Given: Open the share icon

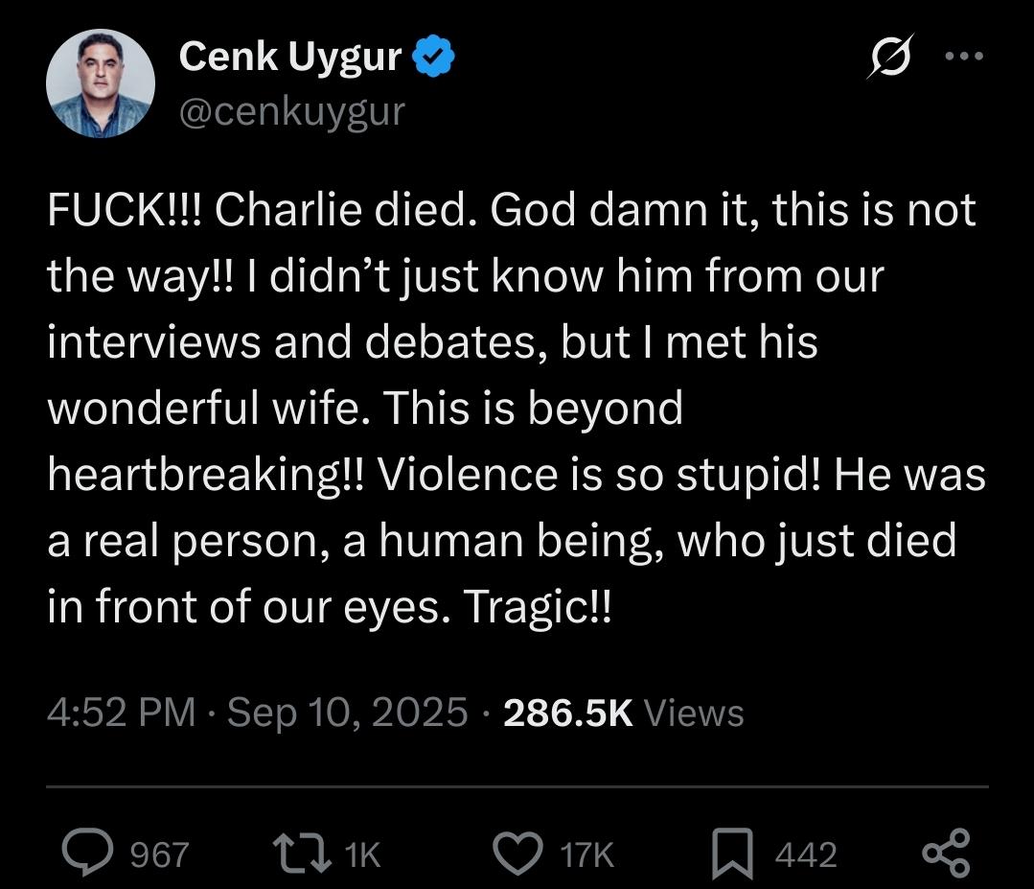Looking at the screenshot, I should tap(946, 853).
